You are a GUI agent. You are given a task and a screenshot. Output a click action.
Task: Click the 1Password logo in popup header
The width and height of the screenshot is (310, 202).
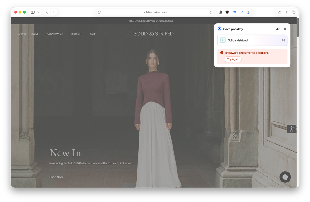219,29
